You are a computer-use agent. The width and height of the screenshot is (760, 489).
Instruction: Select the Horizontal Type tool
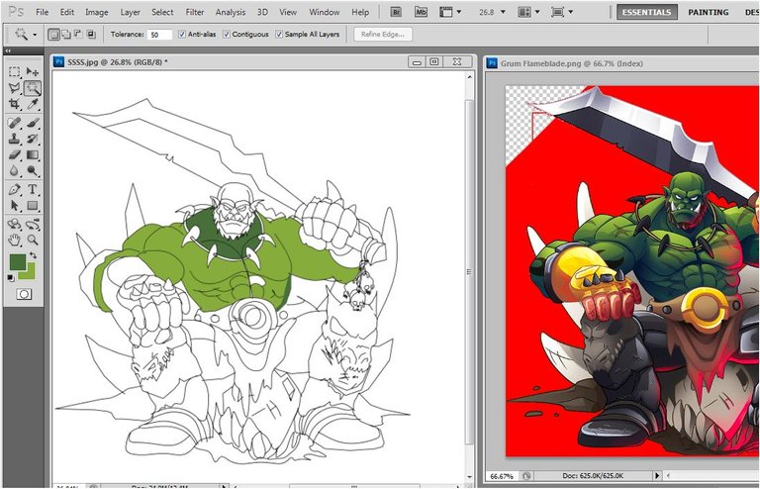(x=33, y=189)
